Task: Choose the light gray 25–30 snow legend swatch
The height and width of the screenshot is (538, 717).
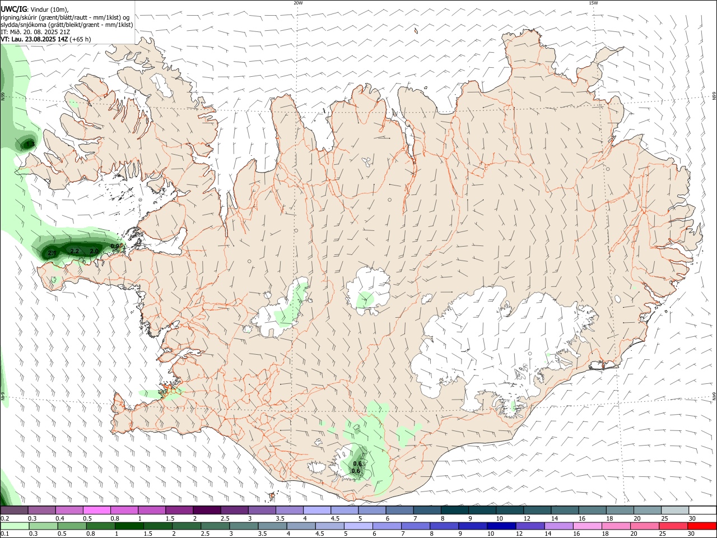Action: 674,510
